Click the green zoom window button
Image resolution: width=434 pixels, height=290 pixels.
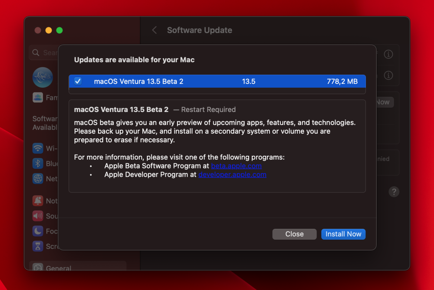click(59, 30)
